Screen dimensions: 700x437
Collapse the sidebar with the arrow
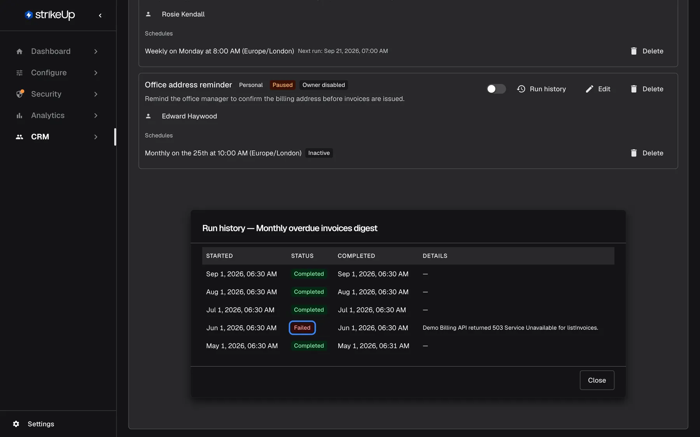tap(100, 16)
